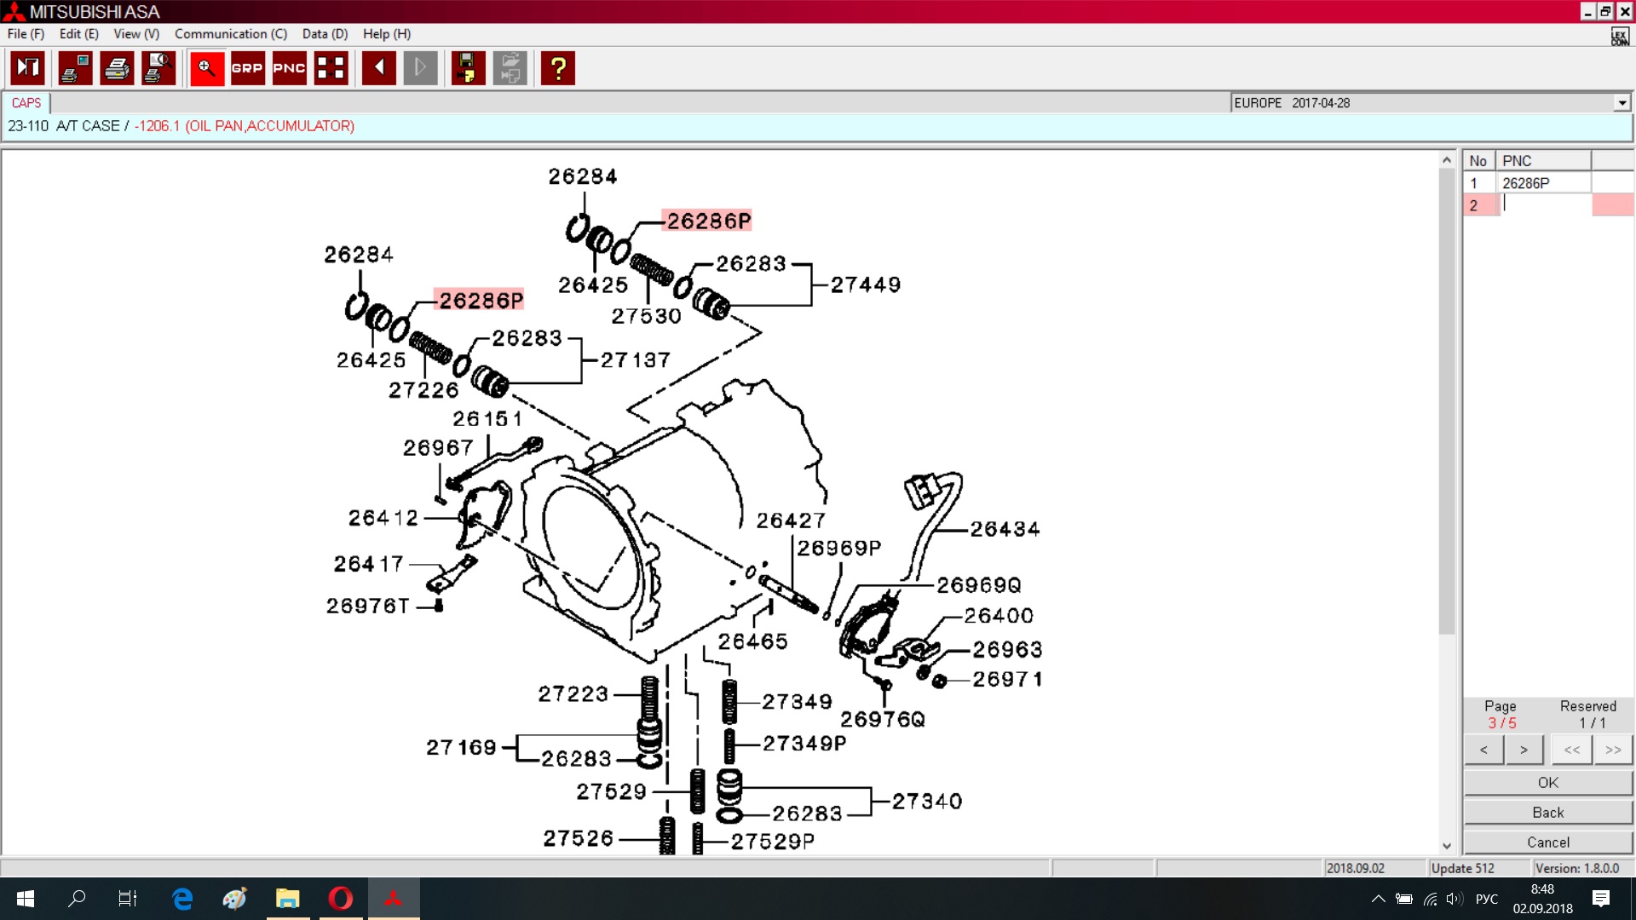Viewport: 1636px width, 920px height.
Task: Go to next page with > button
Action: (x=1524, y=750)
